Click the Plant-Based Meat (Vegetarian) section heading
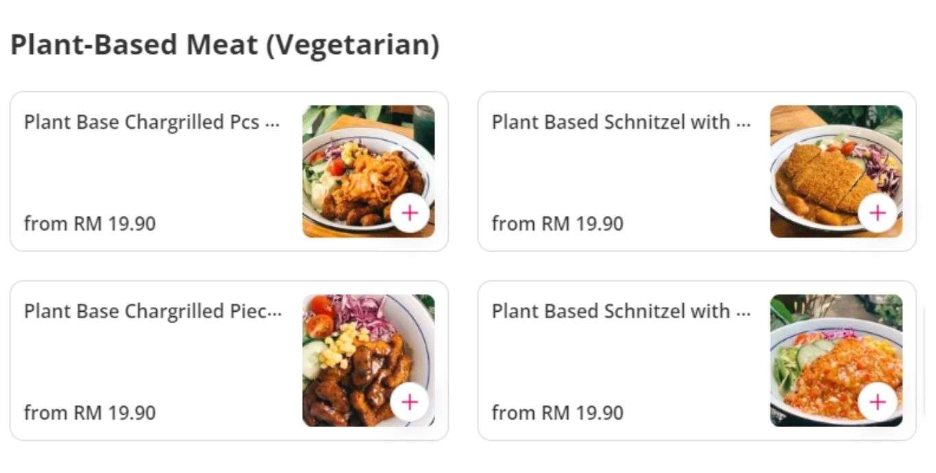 [x=226, y=45]
